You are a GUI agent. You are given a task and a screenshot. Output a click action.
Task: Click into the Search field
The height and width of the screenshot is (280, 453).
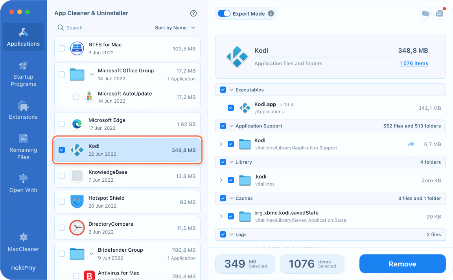coord(102,28)
